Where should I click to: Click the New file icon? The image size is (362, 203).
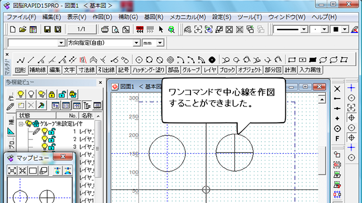pyautogui.click(x=13, y=29)
